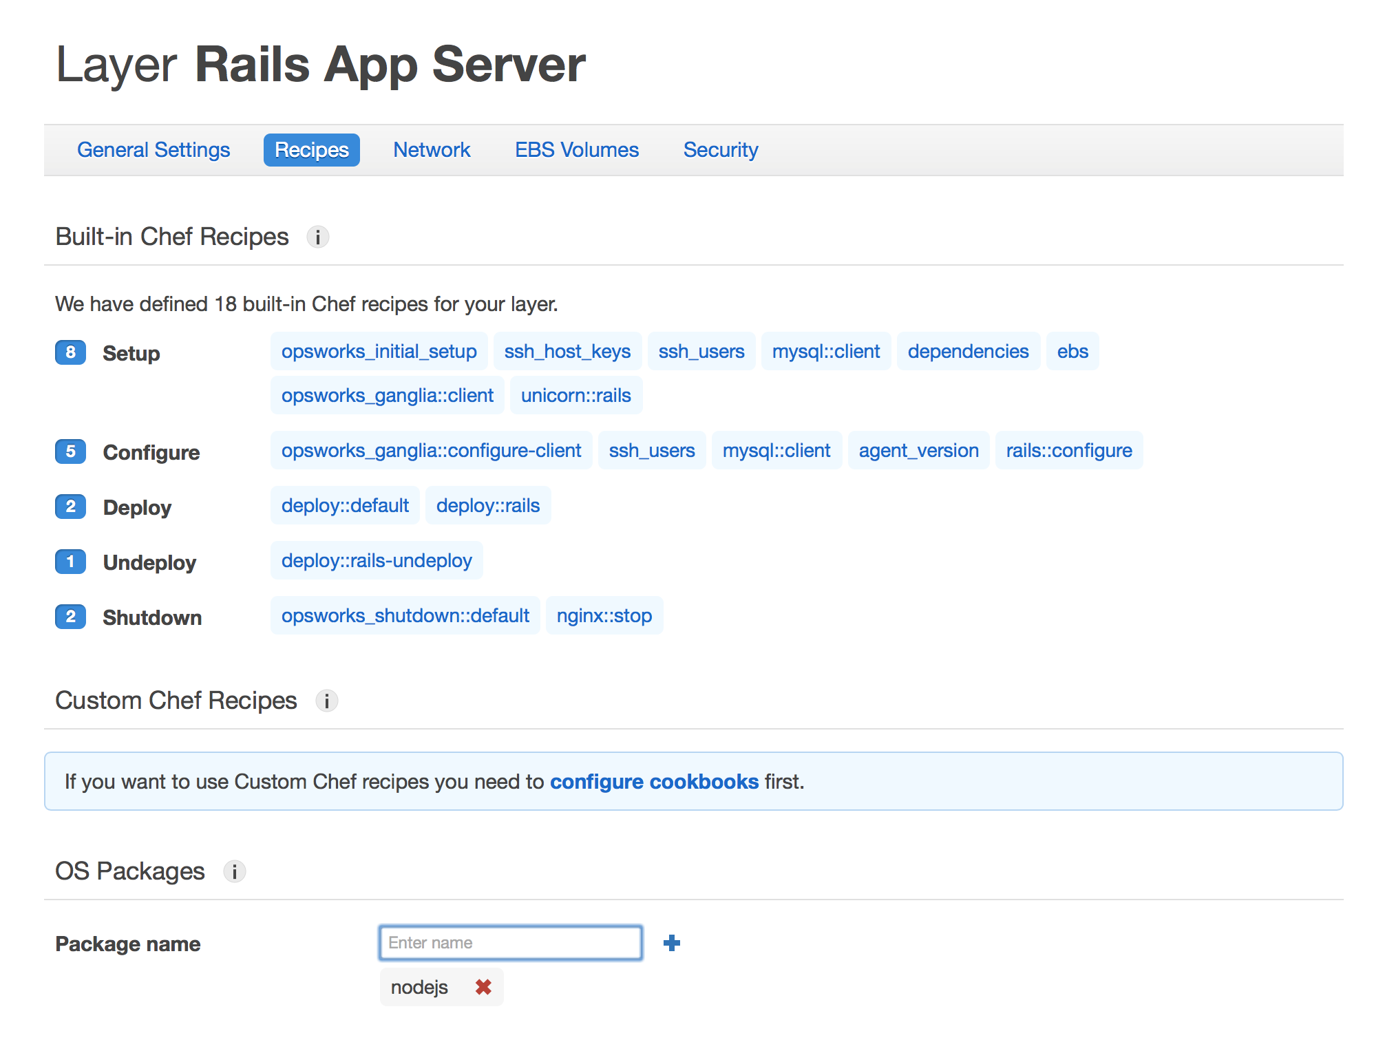Click the Built-in Chef Recipes section heading
This screenshot has width=1374, height=1042.
(172, 237)
